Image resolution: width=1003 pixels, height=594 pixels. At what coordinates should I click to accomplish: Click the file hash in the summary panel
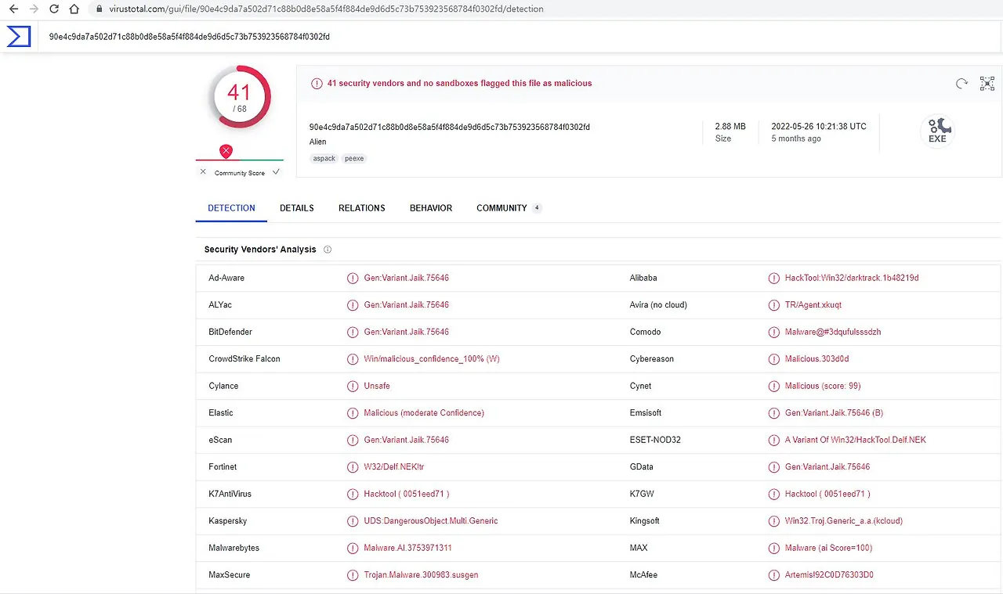[x=450, y=127]
